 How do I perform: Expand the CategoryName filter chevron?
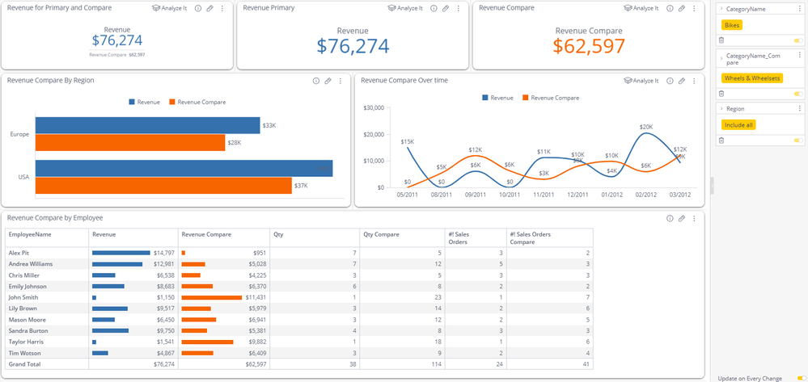coord(721,9)
